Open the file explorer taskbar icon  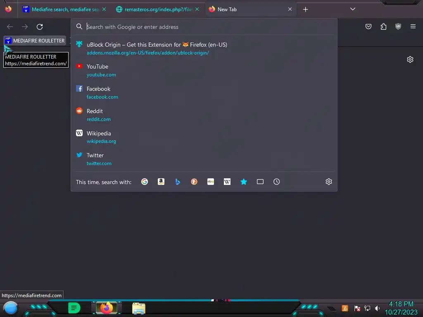(139, 308)
